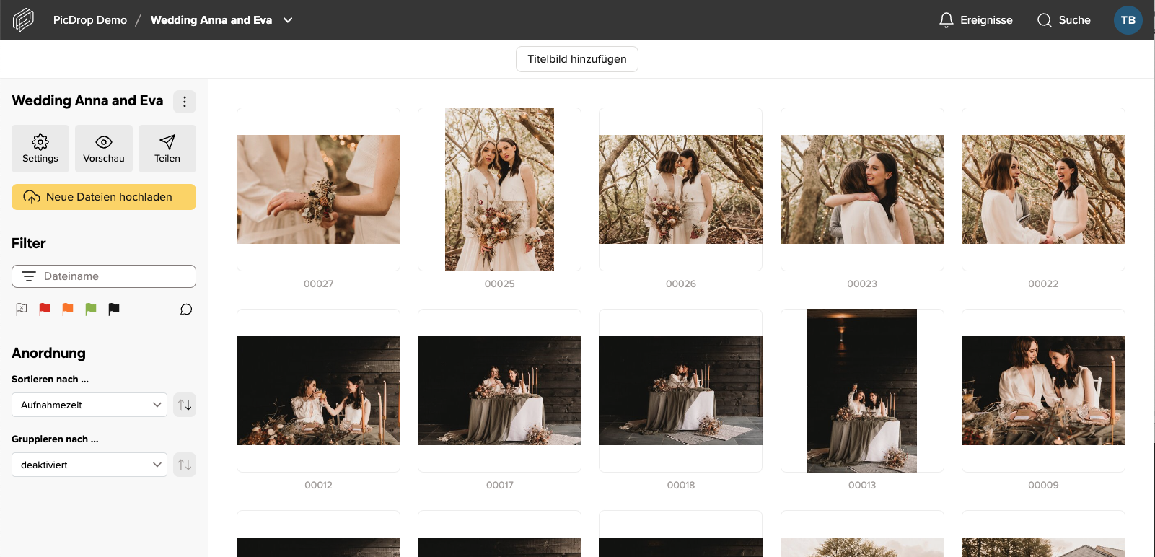1155x557 pixels.
Task: Open thumbnail 00012
Action: pyautogui.click(x=318, y=390)
